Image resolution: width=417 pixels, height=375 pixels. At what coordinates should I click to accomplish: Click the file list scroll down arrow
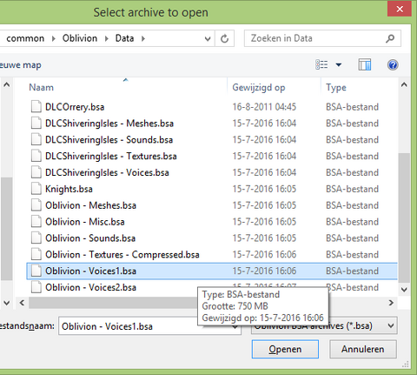404,289
